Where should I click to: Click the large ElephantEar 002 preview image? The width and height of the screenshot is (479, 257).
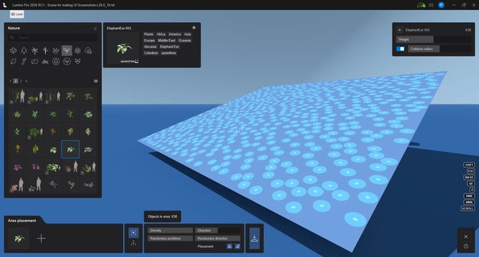(124, 48)
